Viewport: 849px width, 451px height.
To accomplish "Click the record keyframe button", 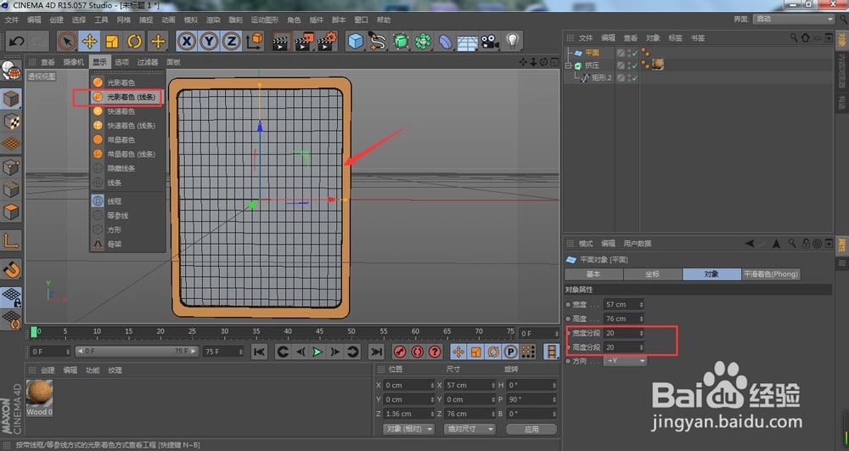I will pos(400,352).
